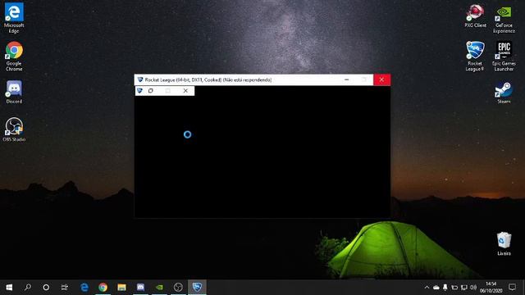This screenshot has width=525, height=295.
Task: Open Chrome from the taskbar
Action: pyautogui.click(x=103, y=287)
